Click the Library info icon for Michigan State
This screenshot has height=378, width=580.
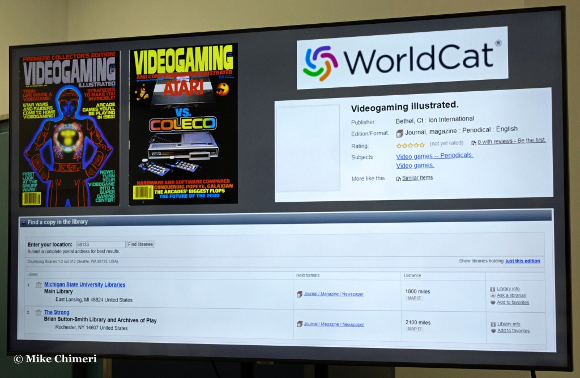pyautogui.click(x=493, y=289)
